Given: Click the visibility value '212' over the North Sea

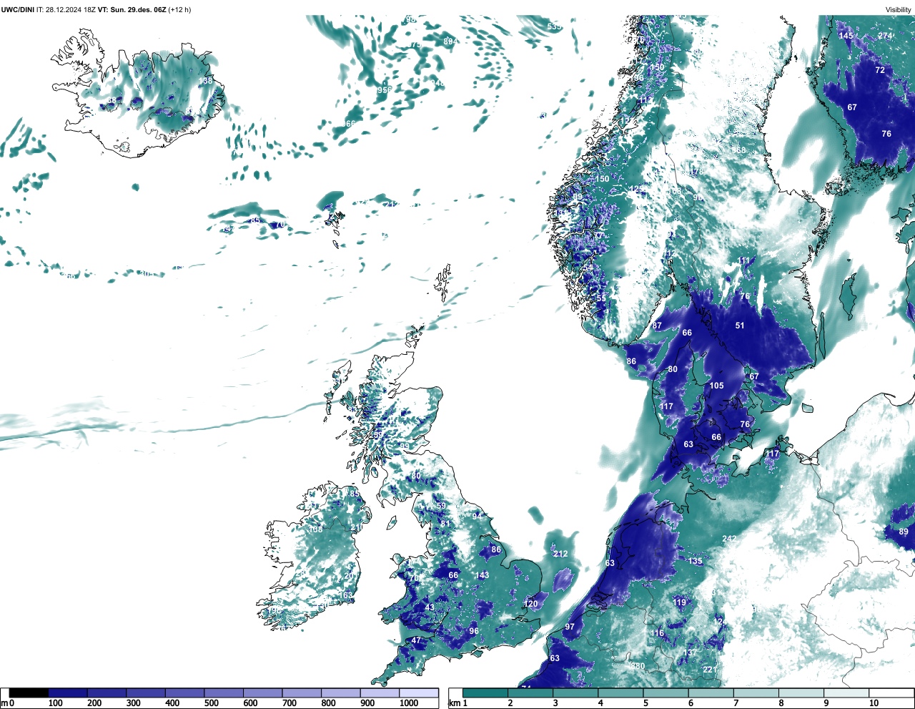Looking at the screenshot, I should pos(560,554).
